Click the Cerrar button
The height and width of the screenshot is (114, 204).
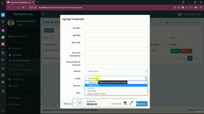pos(68,104)
